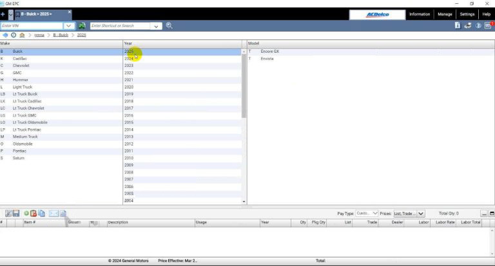Viewport: 495px width, 266px height.
Task: Select year 2008 in Year list
Action: click(x=182, y=172)
